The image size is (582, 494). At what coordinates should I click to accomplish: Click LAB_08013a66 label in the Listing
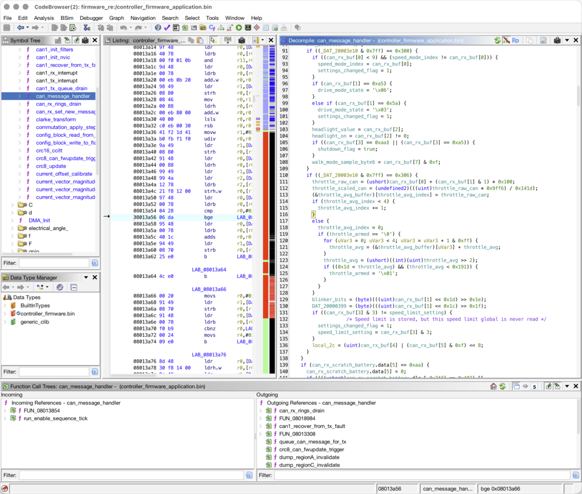point(209,289)
